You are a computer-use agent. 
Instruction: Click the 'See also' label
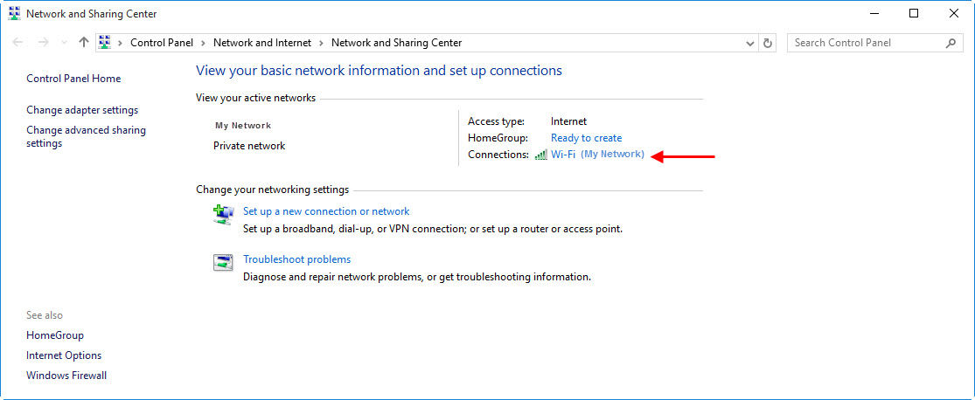(44, 315)
